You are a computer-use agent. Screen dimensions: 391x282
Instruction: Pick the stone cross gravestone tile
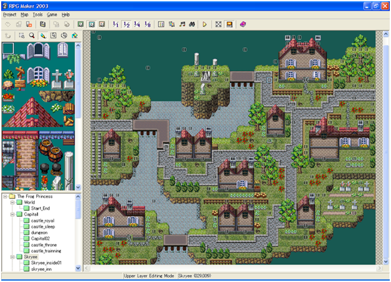(x=57, y=79)
